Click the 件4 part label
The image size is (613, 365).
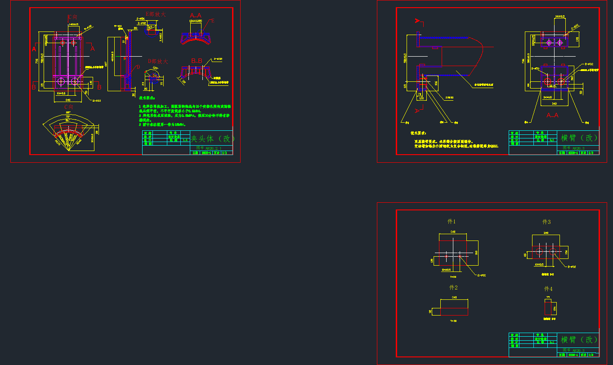click(x=548, y=289)
